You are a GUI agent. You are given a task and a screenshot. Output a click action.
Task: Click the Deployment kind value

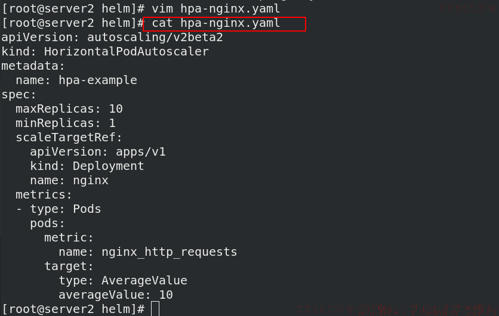[108, 166]
